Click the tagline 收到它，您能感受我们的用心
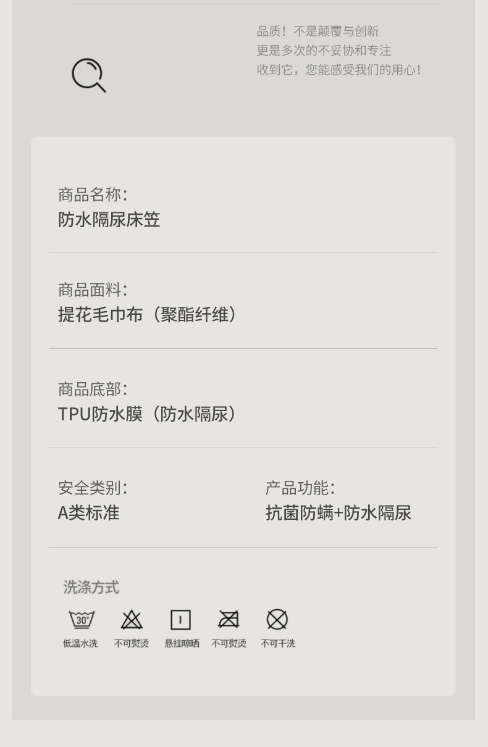Image resolution: width=488 pixels, height=747 pixels. 339,70
